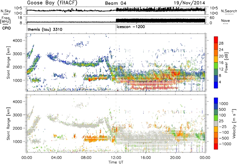Click the Beam 04 label

click(x=116, y=3)
